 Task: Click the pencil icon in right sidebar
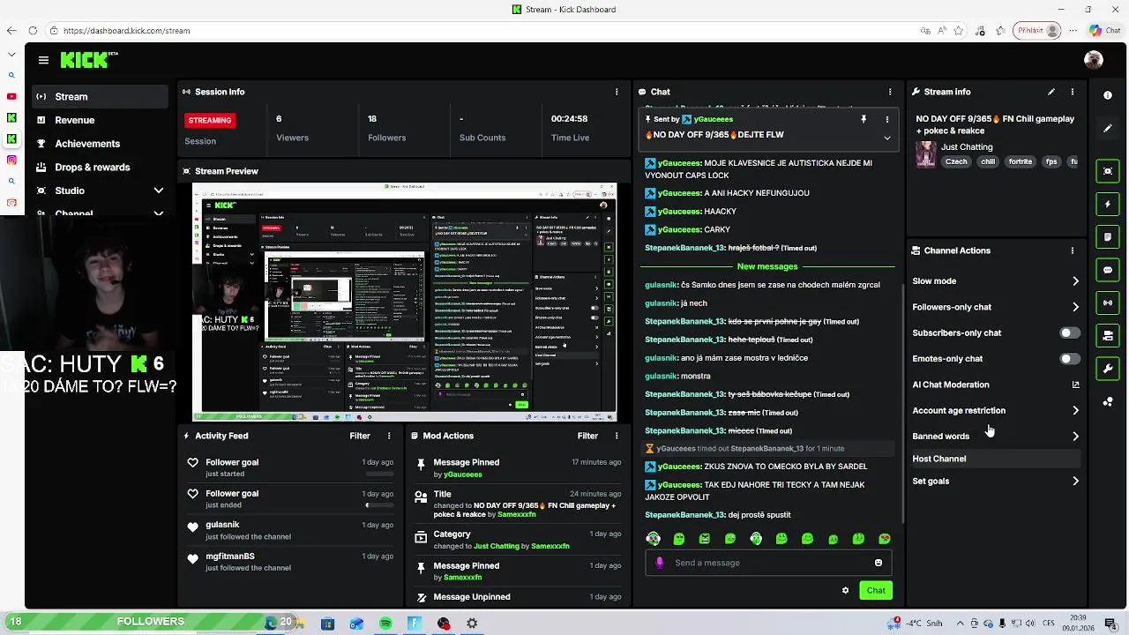[1108, 129]
